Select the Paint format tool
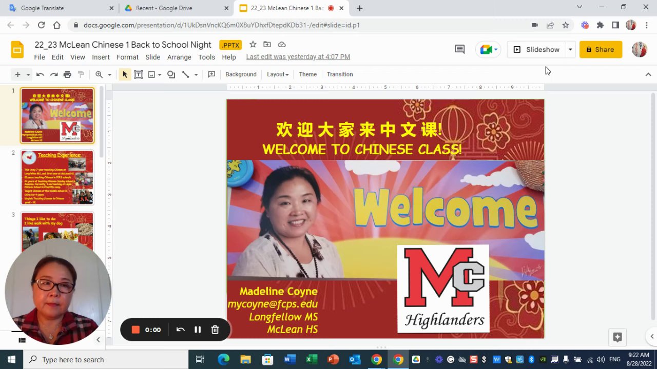This screenshot has width=657, height=369. pos(81,74)
